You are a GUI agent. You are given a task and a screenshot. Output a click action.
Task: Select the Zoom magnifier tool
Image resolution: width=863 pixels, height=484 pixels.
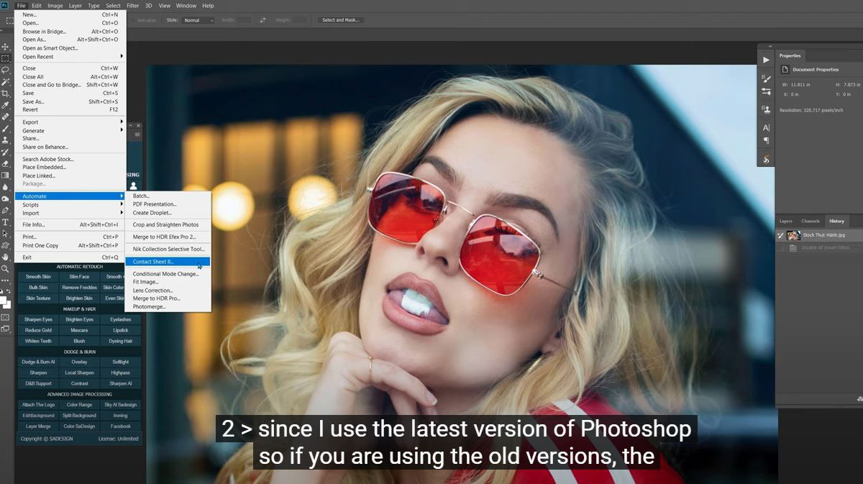pos(6,268)
